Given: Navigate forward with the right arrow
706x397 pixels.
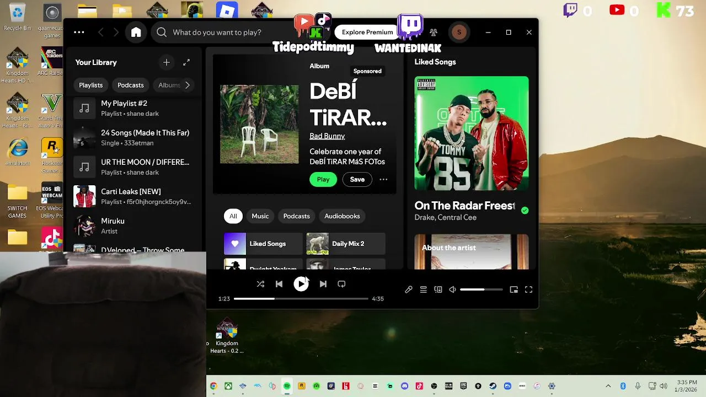Looking at the screenshot, I should tap(116, 33).
